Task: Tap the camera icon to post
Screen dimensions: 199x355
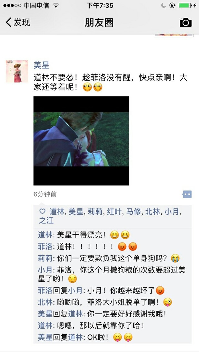Action: tap(185, 23)
